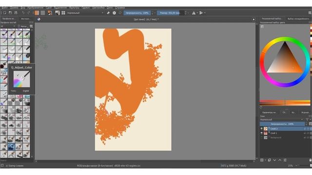Open the blending mode dropdown in toolbar
The image size is (312, 175).
point(85,13)
